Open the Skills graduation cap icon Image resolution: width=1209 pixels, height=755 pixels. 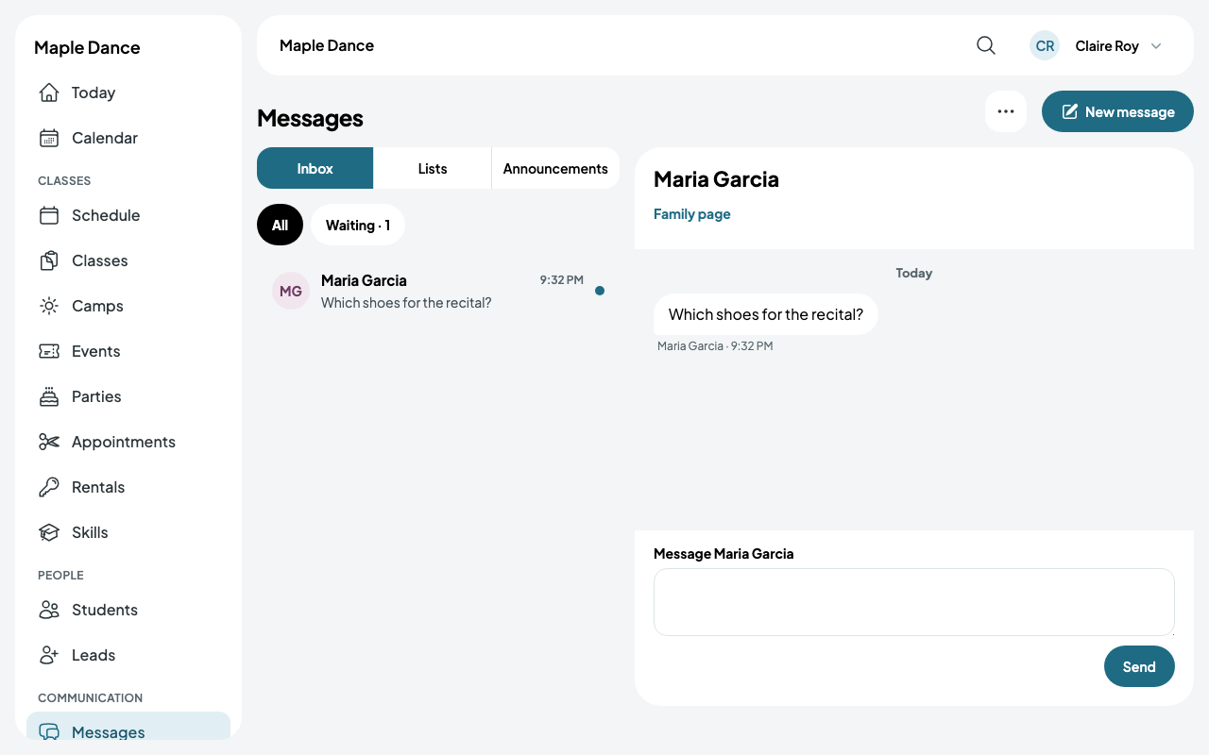[49, 532]
